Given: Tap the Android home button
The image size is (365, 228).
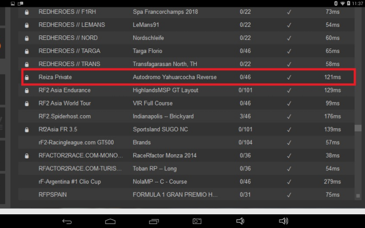Looking at the screenshot, I should (x=110, y=221).
